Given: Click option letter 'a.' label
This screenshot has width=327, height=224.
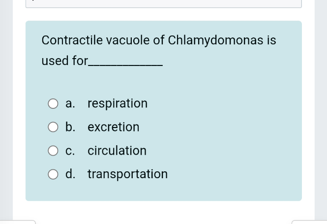Looking at the screenshot, I should click(x=70, y=103).
